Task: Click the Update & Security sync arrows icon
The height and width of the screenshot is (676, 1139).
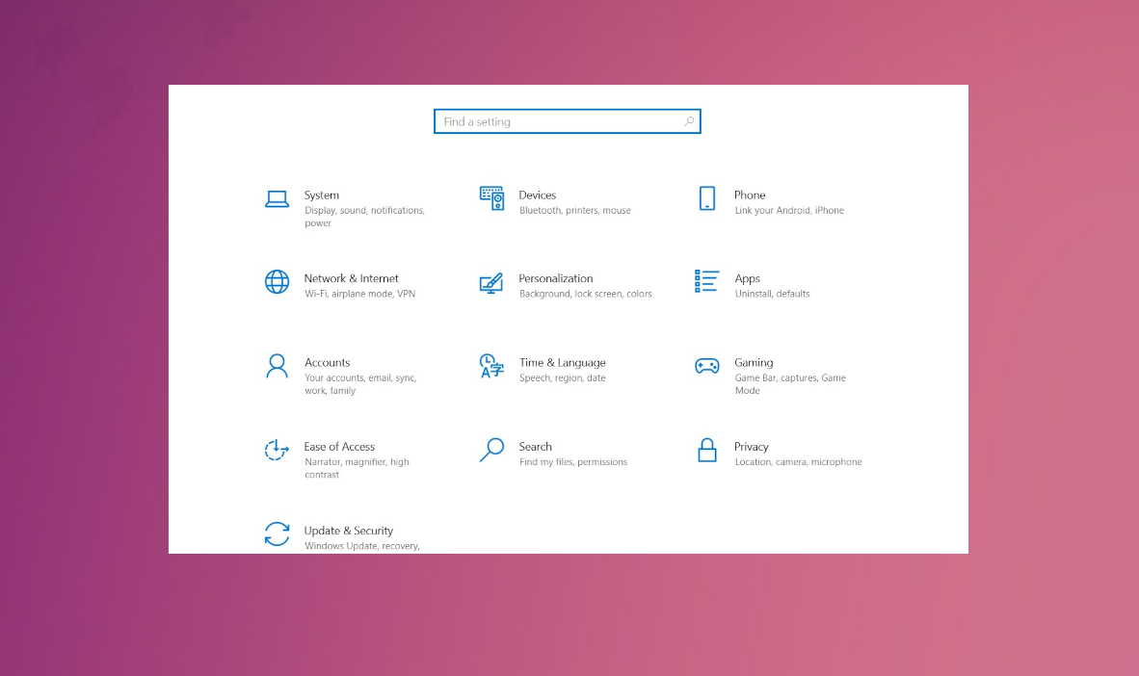Action: coord(277,533)
